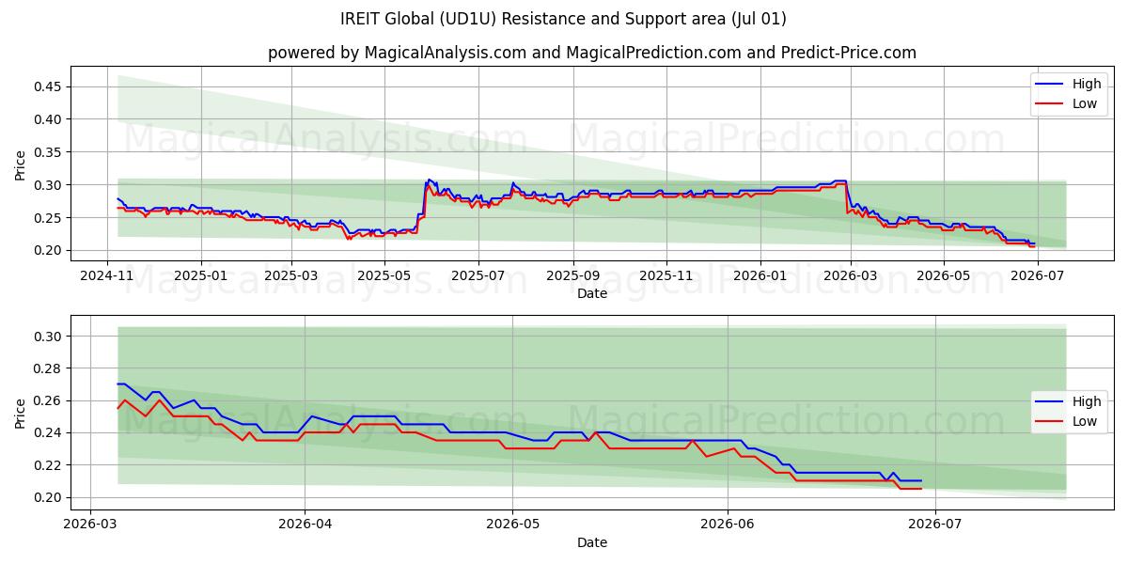Click the '0.26' price tick in bottom chart
Viewport: 1128px width, 564px height.
click(x=49, y=400)
